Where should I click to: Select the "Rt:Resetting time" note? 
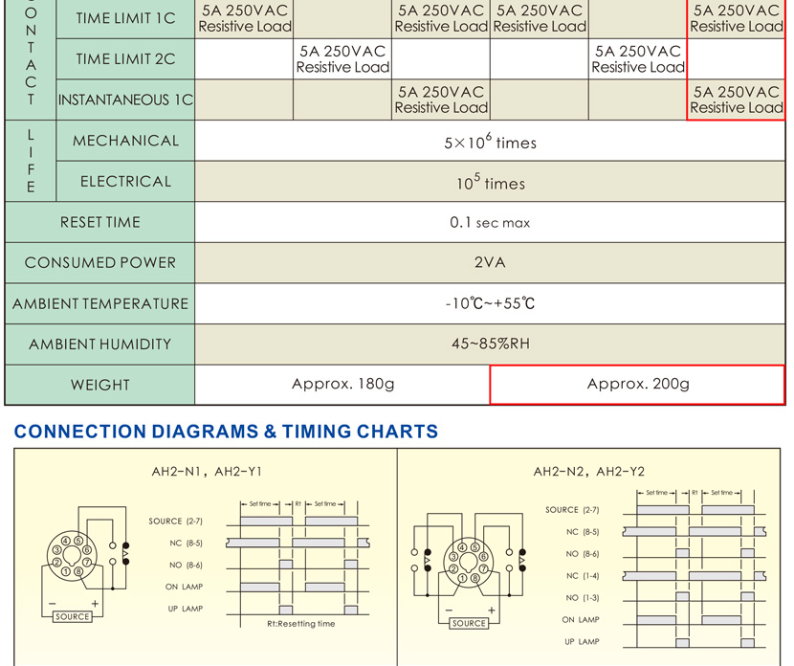[300, 624]
